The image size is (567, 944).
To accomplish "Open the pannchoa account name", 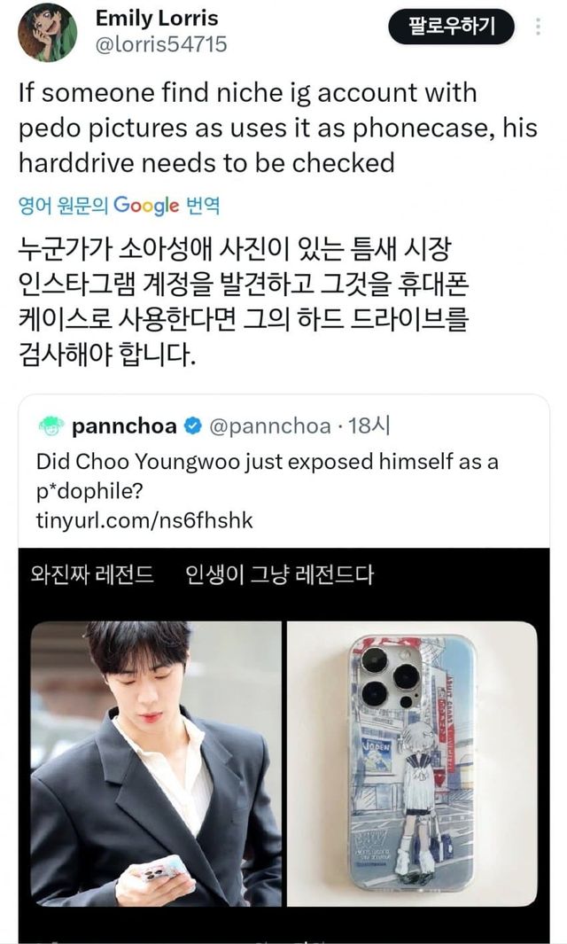I will coord(124,426).
